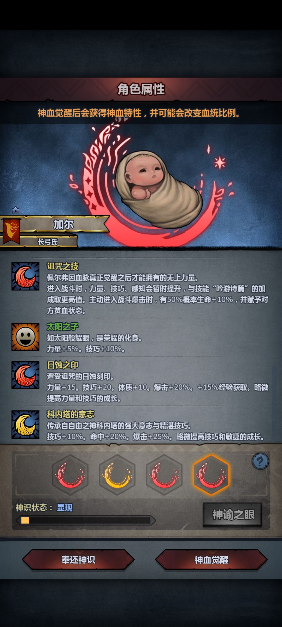Tap the red phoenix clan banner emblem
Viewport: 282px width, 627px height.
(11, 231)
